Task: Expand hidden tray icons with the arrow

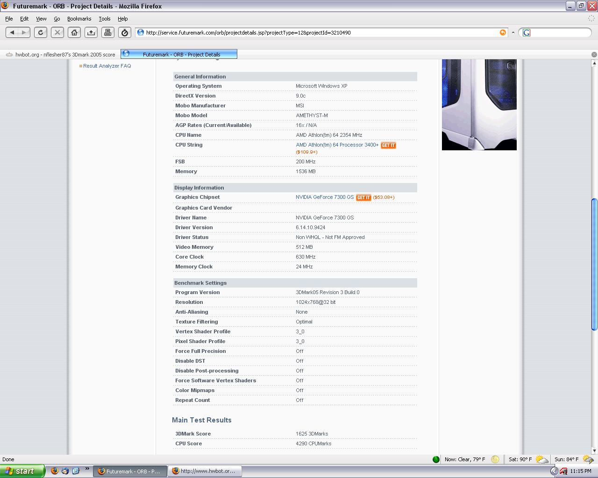Action: (554, 471)
